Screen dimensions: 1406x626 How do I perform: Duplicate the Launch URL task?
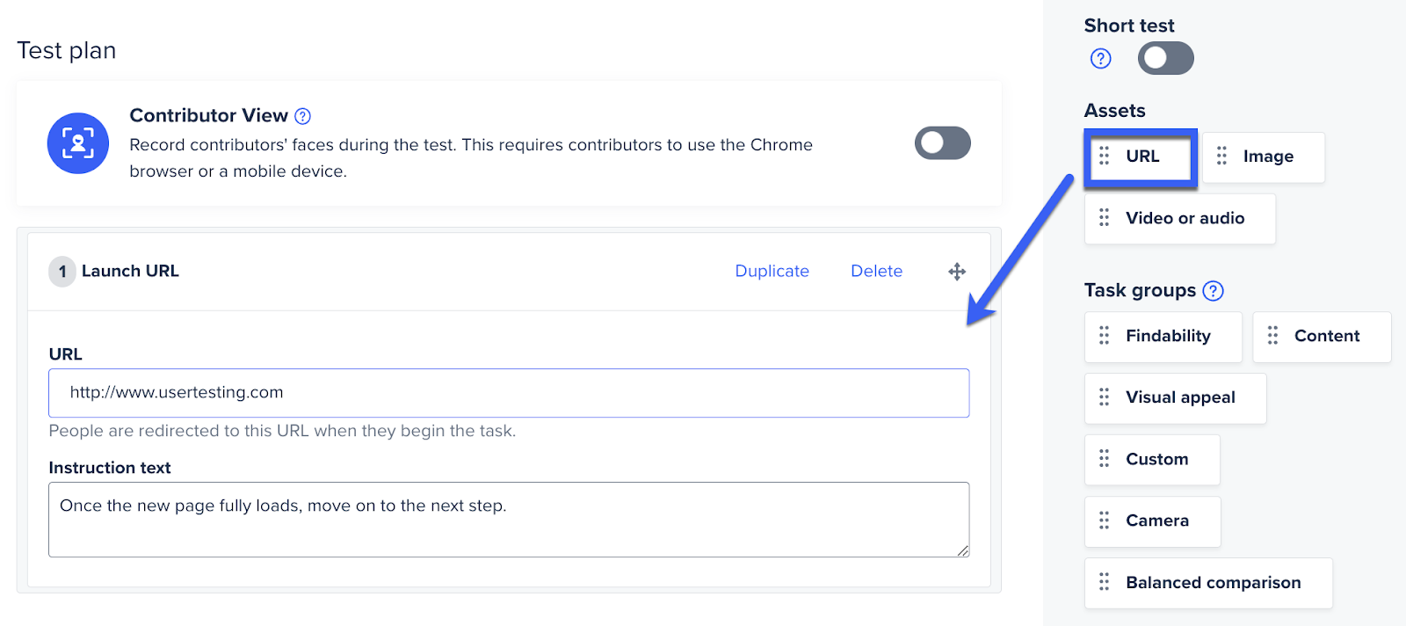[x=772, y=272]
